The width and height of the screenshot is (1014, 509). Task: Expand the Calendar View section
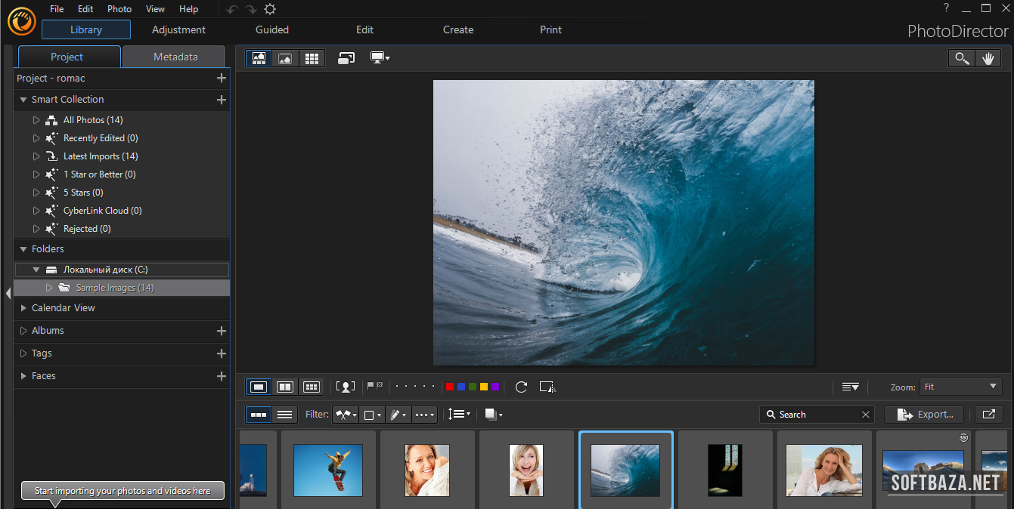tap(64, 308)
